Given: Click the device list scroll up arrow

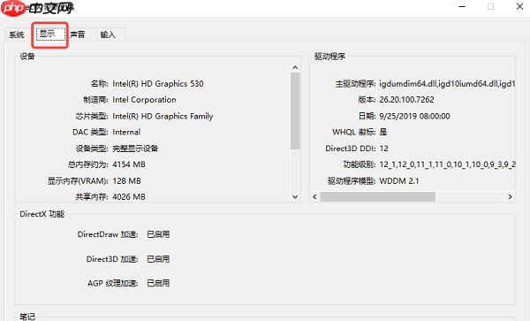Looking at the screenshot, I should tap(295, 68).
